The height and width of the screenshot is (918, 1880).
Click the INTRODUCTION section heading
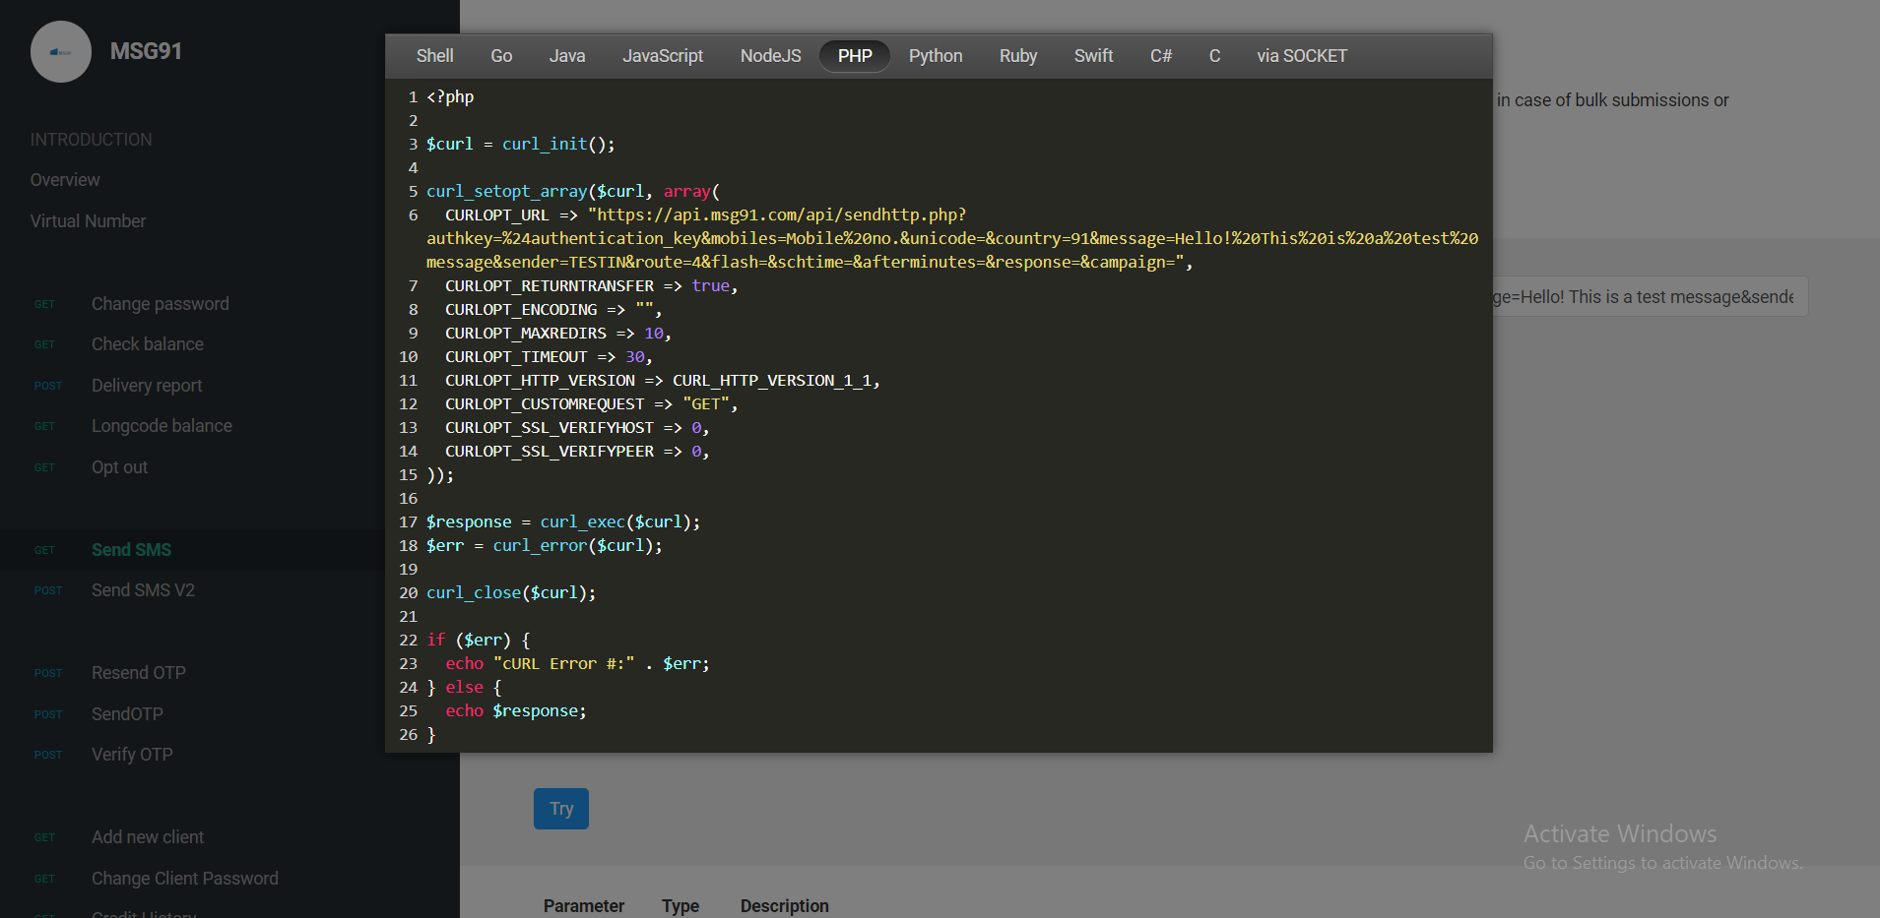91,140
